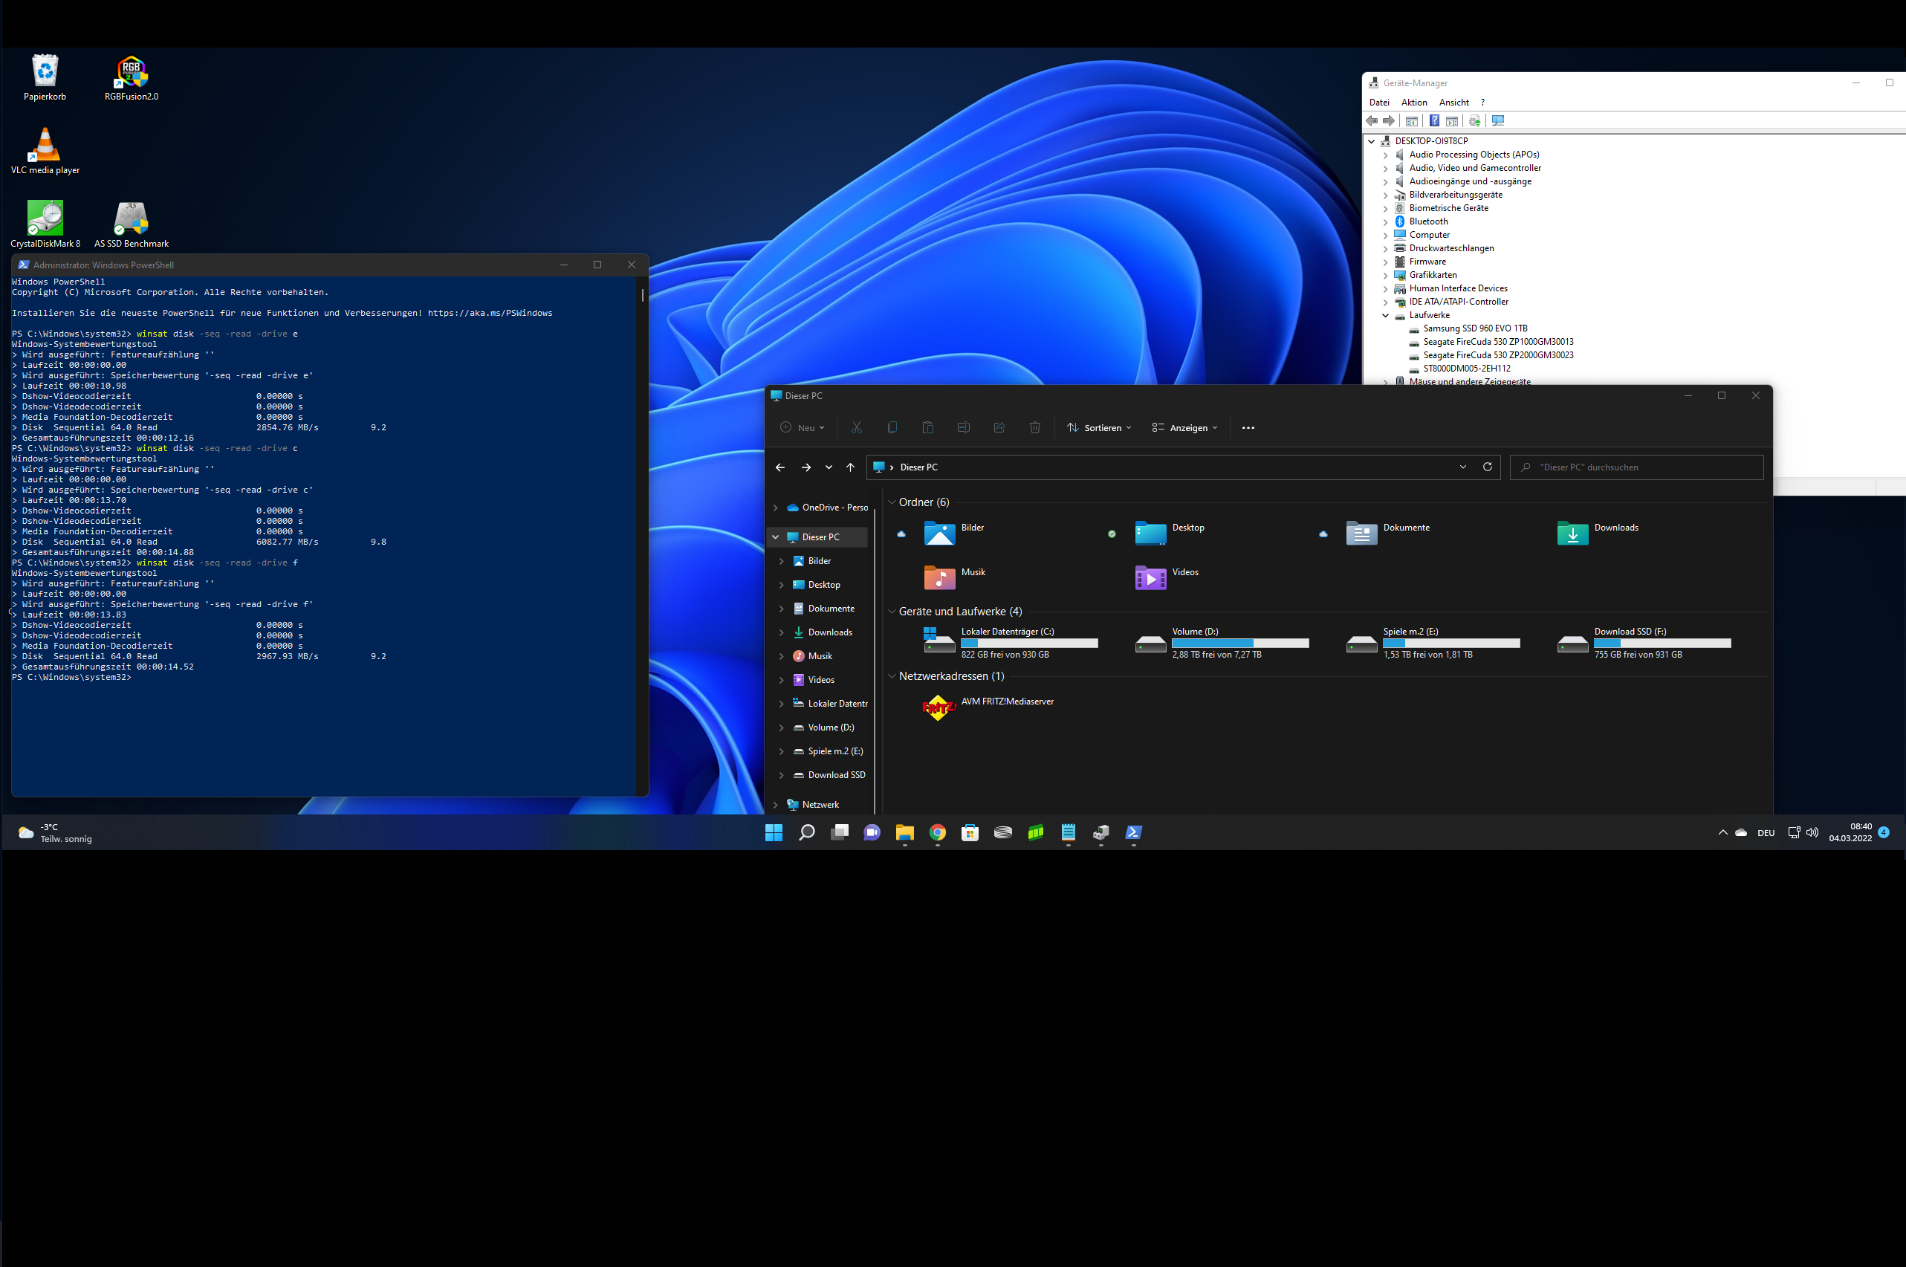Click the Cut scissors icon in Explorer
This screenshot has height=1267, width=1906.
[857, 427]
